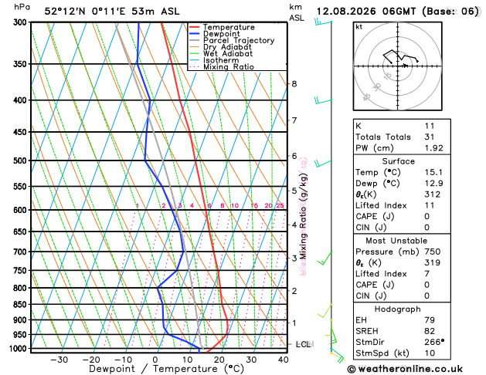Viewport: 486px width, 375px height.
Task: Click the surface Temp value 15.1
Action: 433,172
